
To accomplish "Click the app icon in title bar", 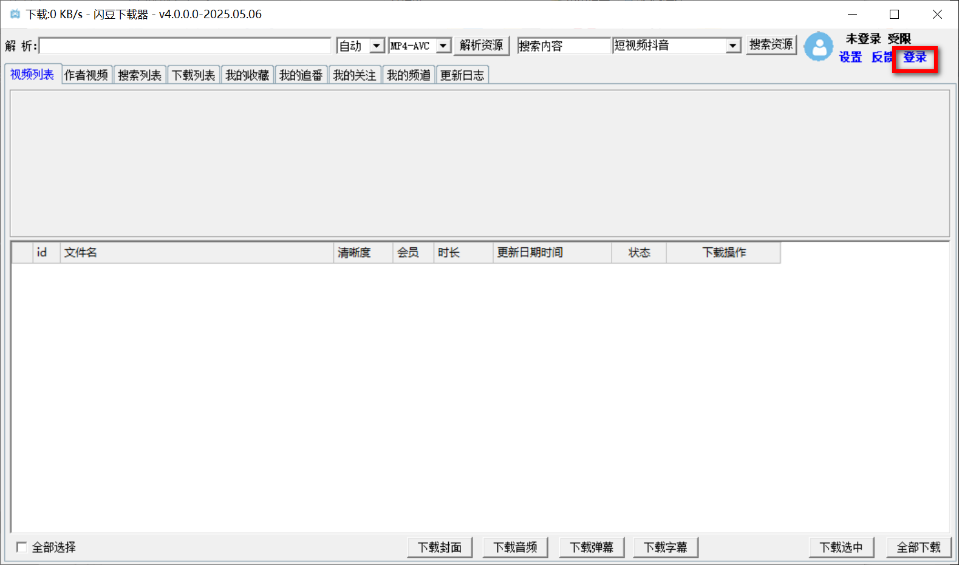I will (x=15, y=14).
